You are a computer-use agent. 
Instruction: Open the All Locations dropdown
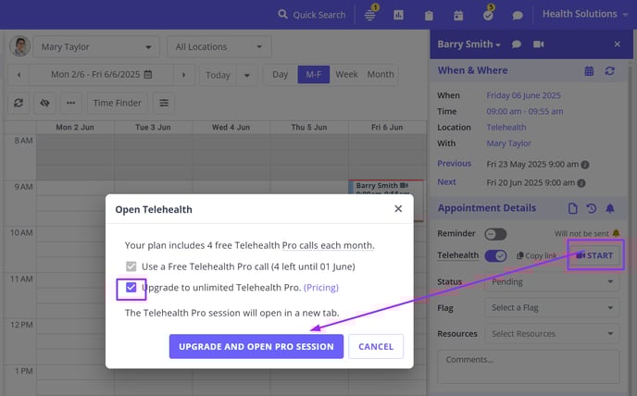219,47
